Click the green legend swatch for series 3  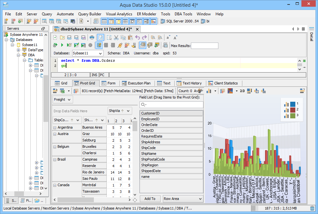click(x=293, y=116)
